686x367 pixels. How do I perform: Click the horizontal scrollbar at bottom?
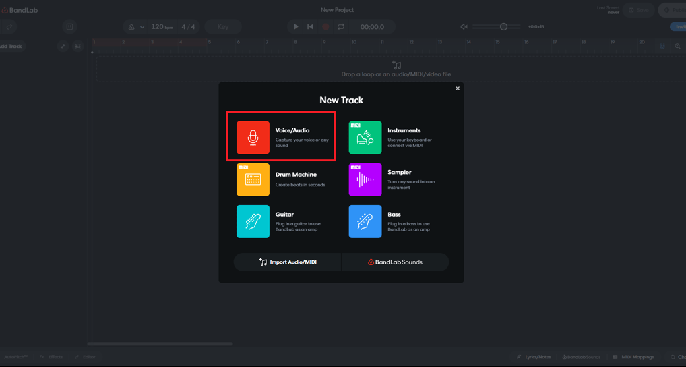pyautogui.click(x=160, y=344)
